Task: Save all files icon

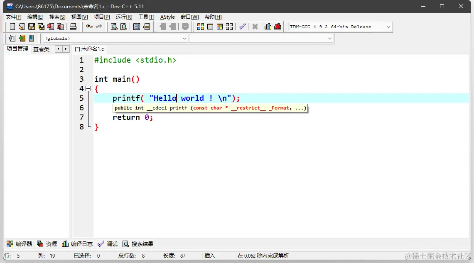Action: click(41, 27)
